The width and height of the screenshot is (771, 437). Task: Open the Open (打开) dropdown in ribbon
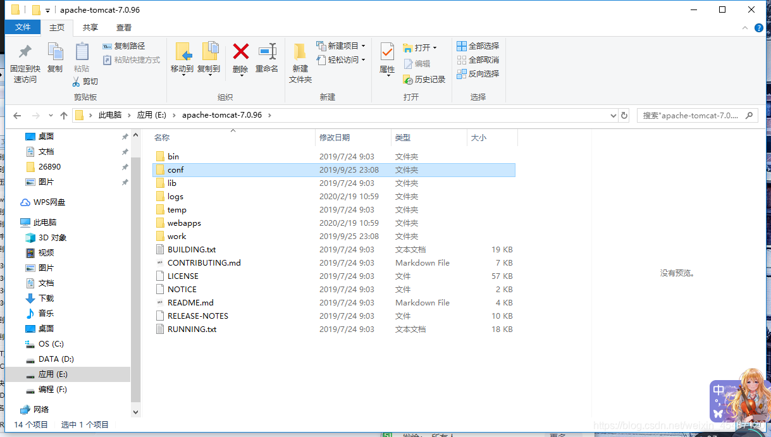(x=420, y=47)
